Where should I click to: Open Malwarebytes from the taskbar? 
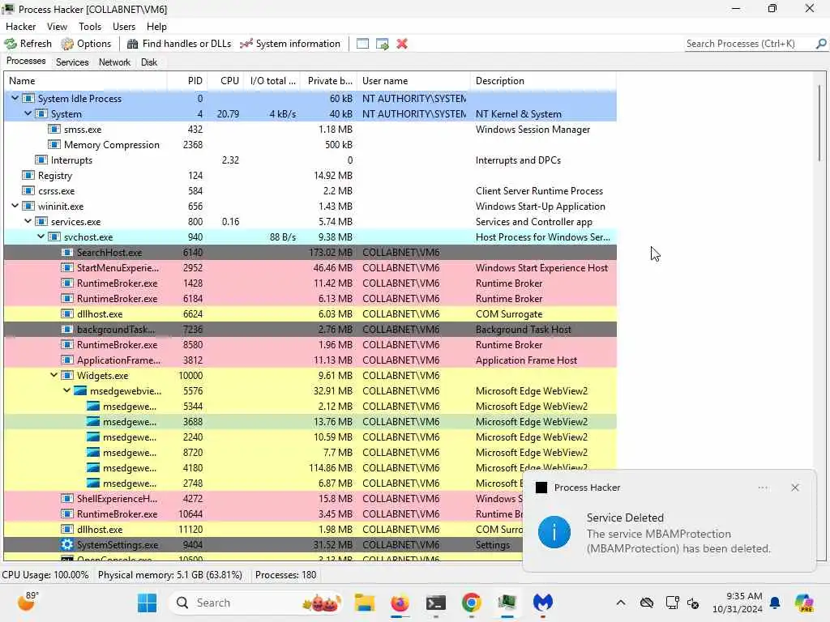click(x=543, y=603)
